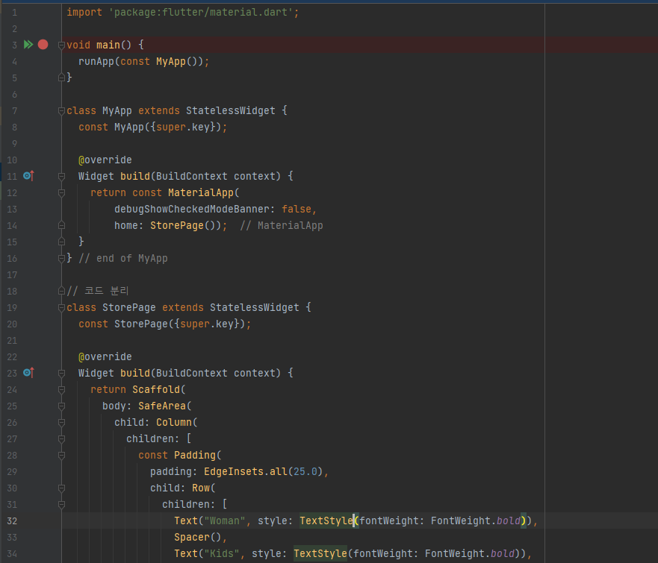The height and width of the screenshot is (563, 658).
Task: Collapse the main() function fold on line 3
Action: (61, 45)
